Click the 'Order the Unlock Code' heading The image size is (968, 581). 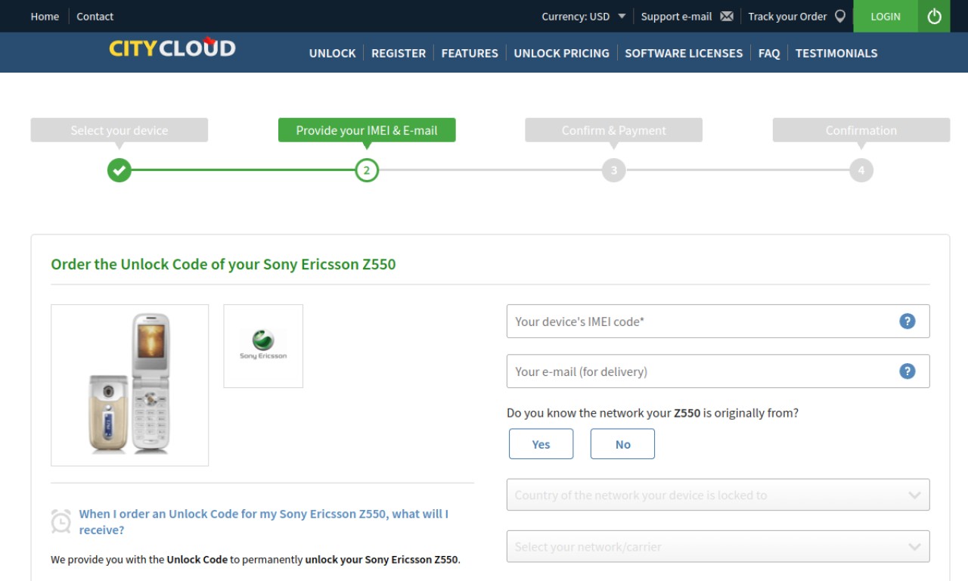click(x=223, y=265)
